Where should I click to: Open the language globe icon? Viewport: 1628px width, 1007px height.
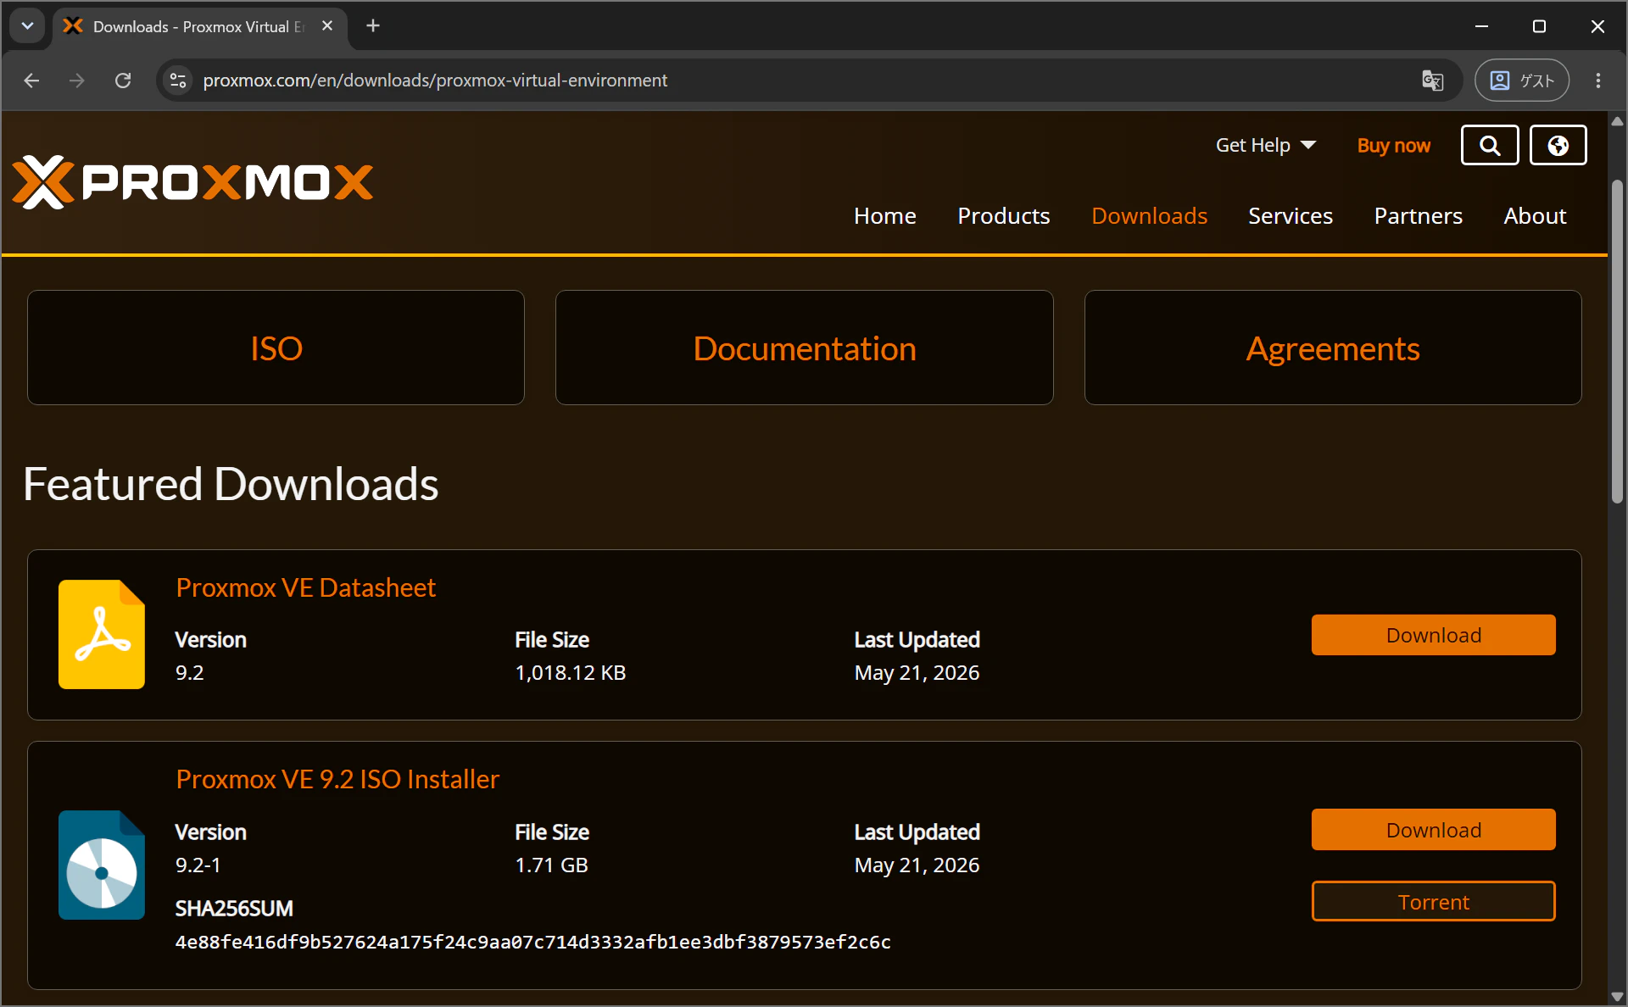pyautogui.click(x=1558, y=145)
